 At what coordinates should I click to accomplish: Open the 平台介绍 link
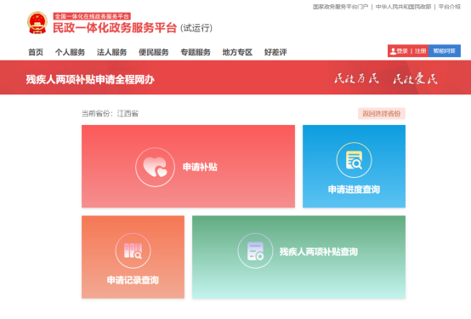[450, 7]
